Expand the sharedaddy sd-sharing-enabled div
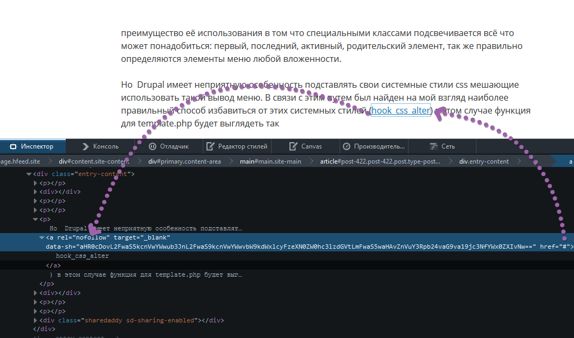Image resolution: width=574 pixels, height=338 pixels. 35,320
